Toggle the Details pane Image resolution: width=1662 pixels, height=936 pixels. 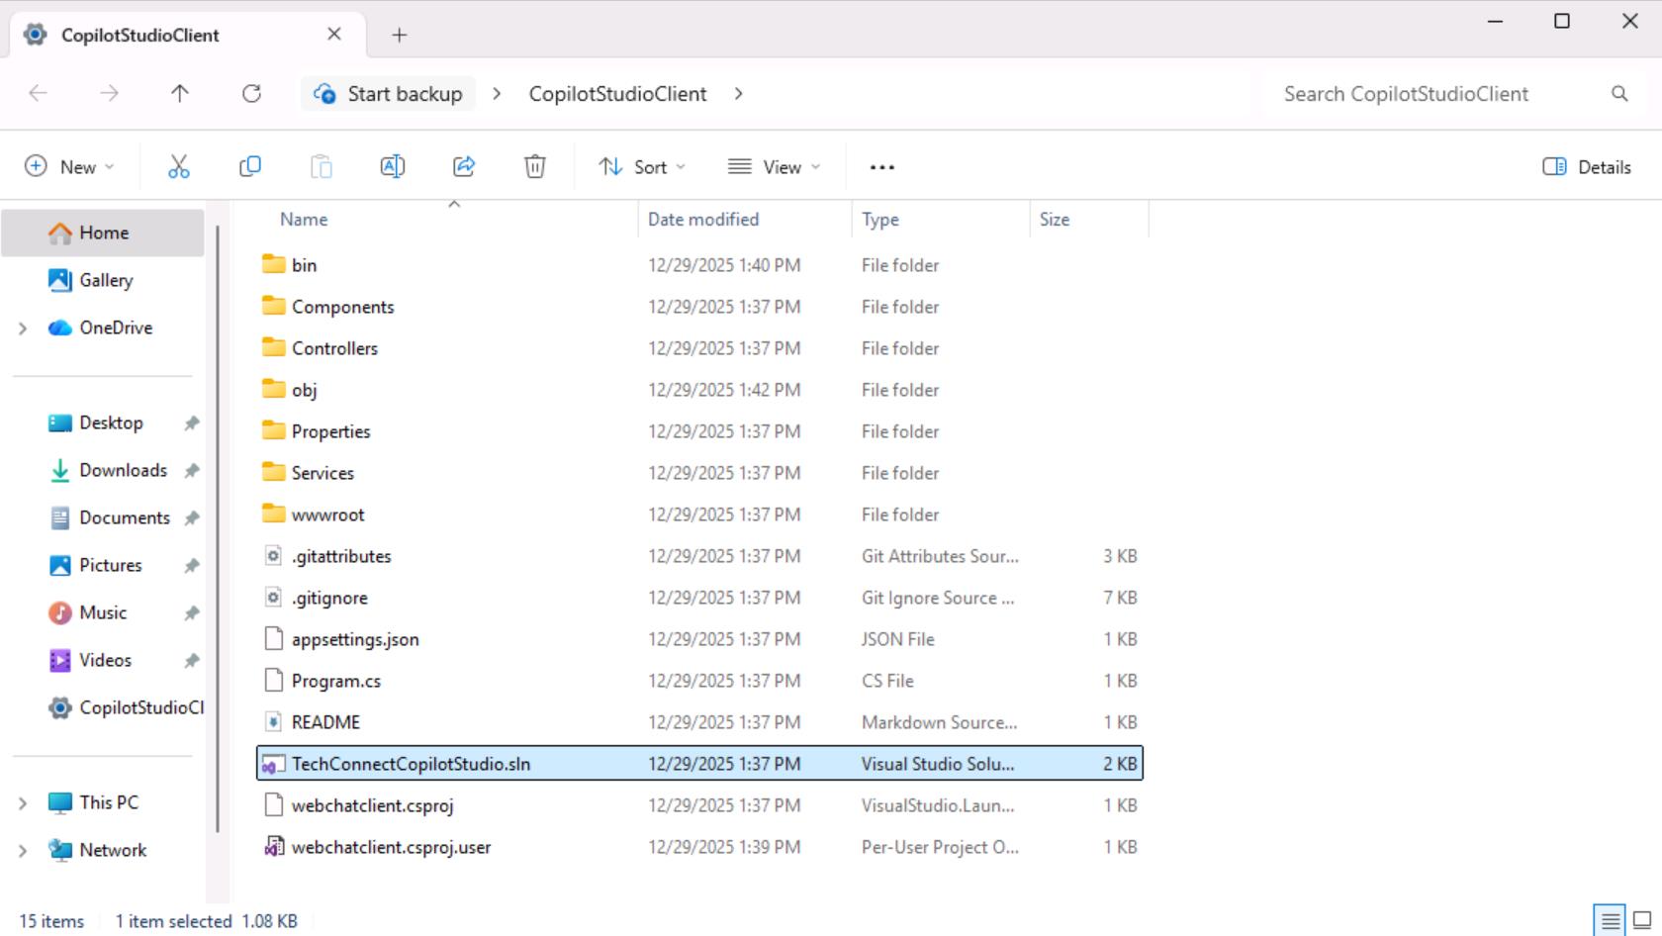click(1587, 167)
